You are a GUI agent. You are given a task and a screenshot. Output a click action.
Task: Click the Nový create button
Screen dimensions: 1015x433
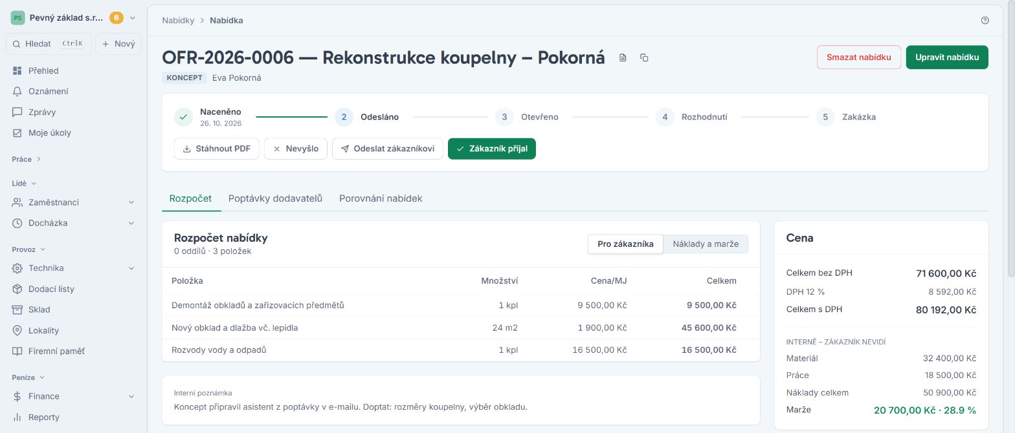tap(118, 44)
